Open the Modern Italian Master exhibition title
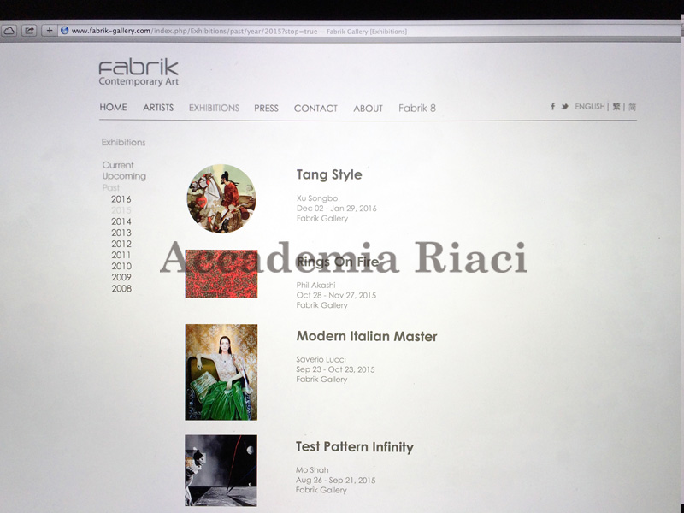 (367, 336)
